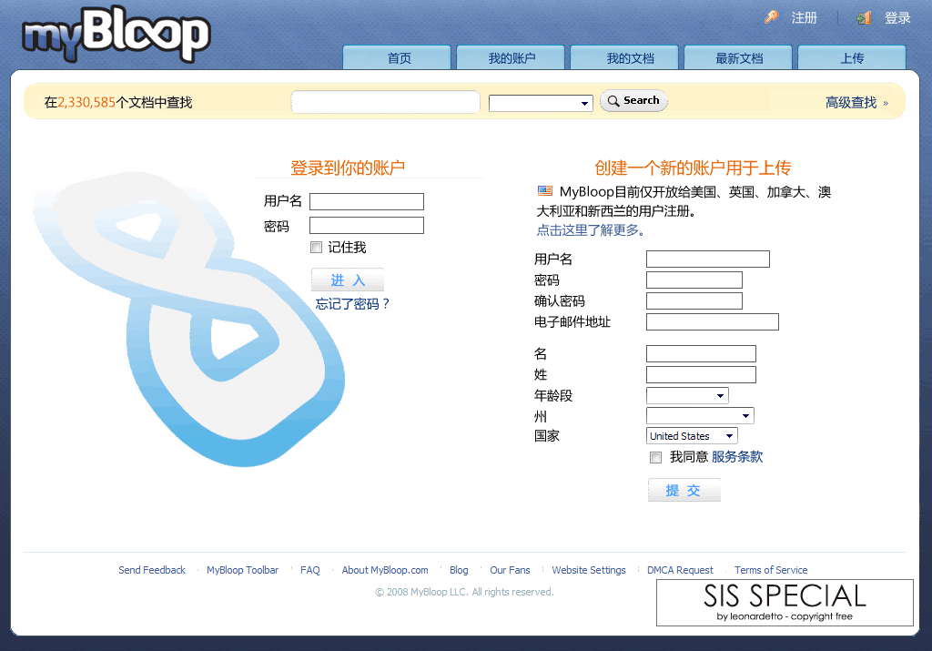Focus the 名 first name field

702,354
